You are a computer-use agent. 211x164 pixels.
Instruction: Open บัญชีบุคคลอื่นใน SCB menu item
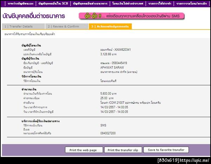click(53, 4)
